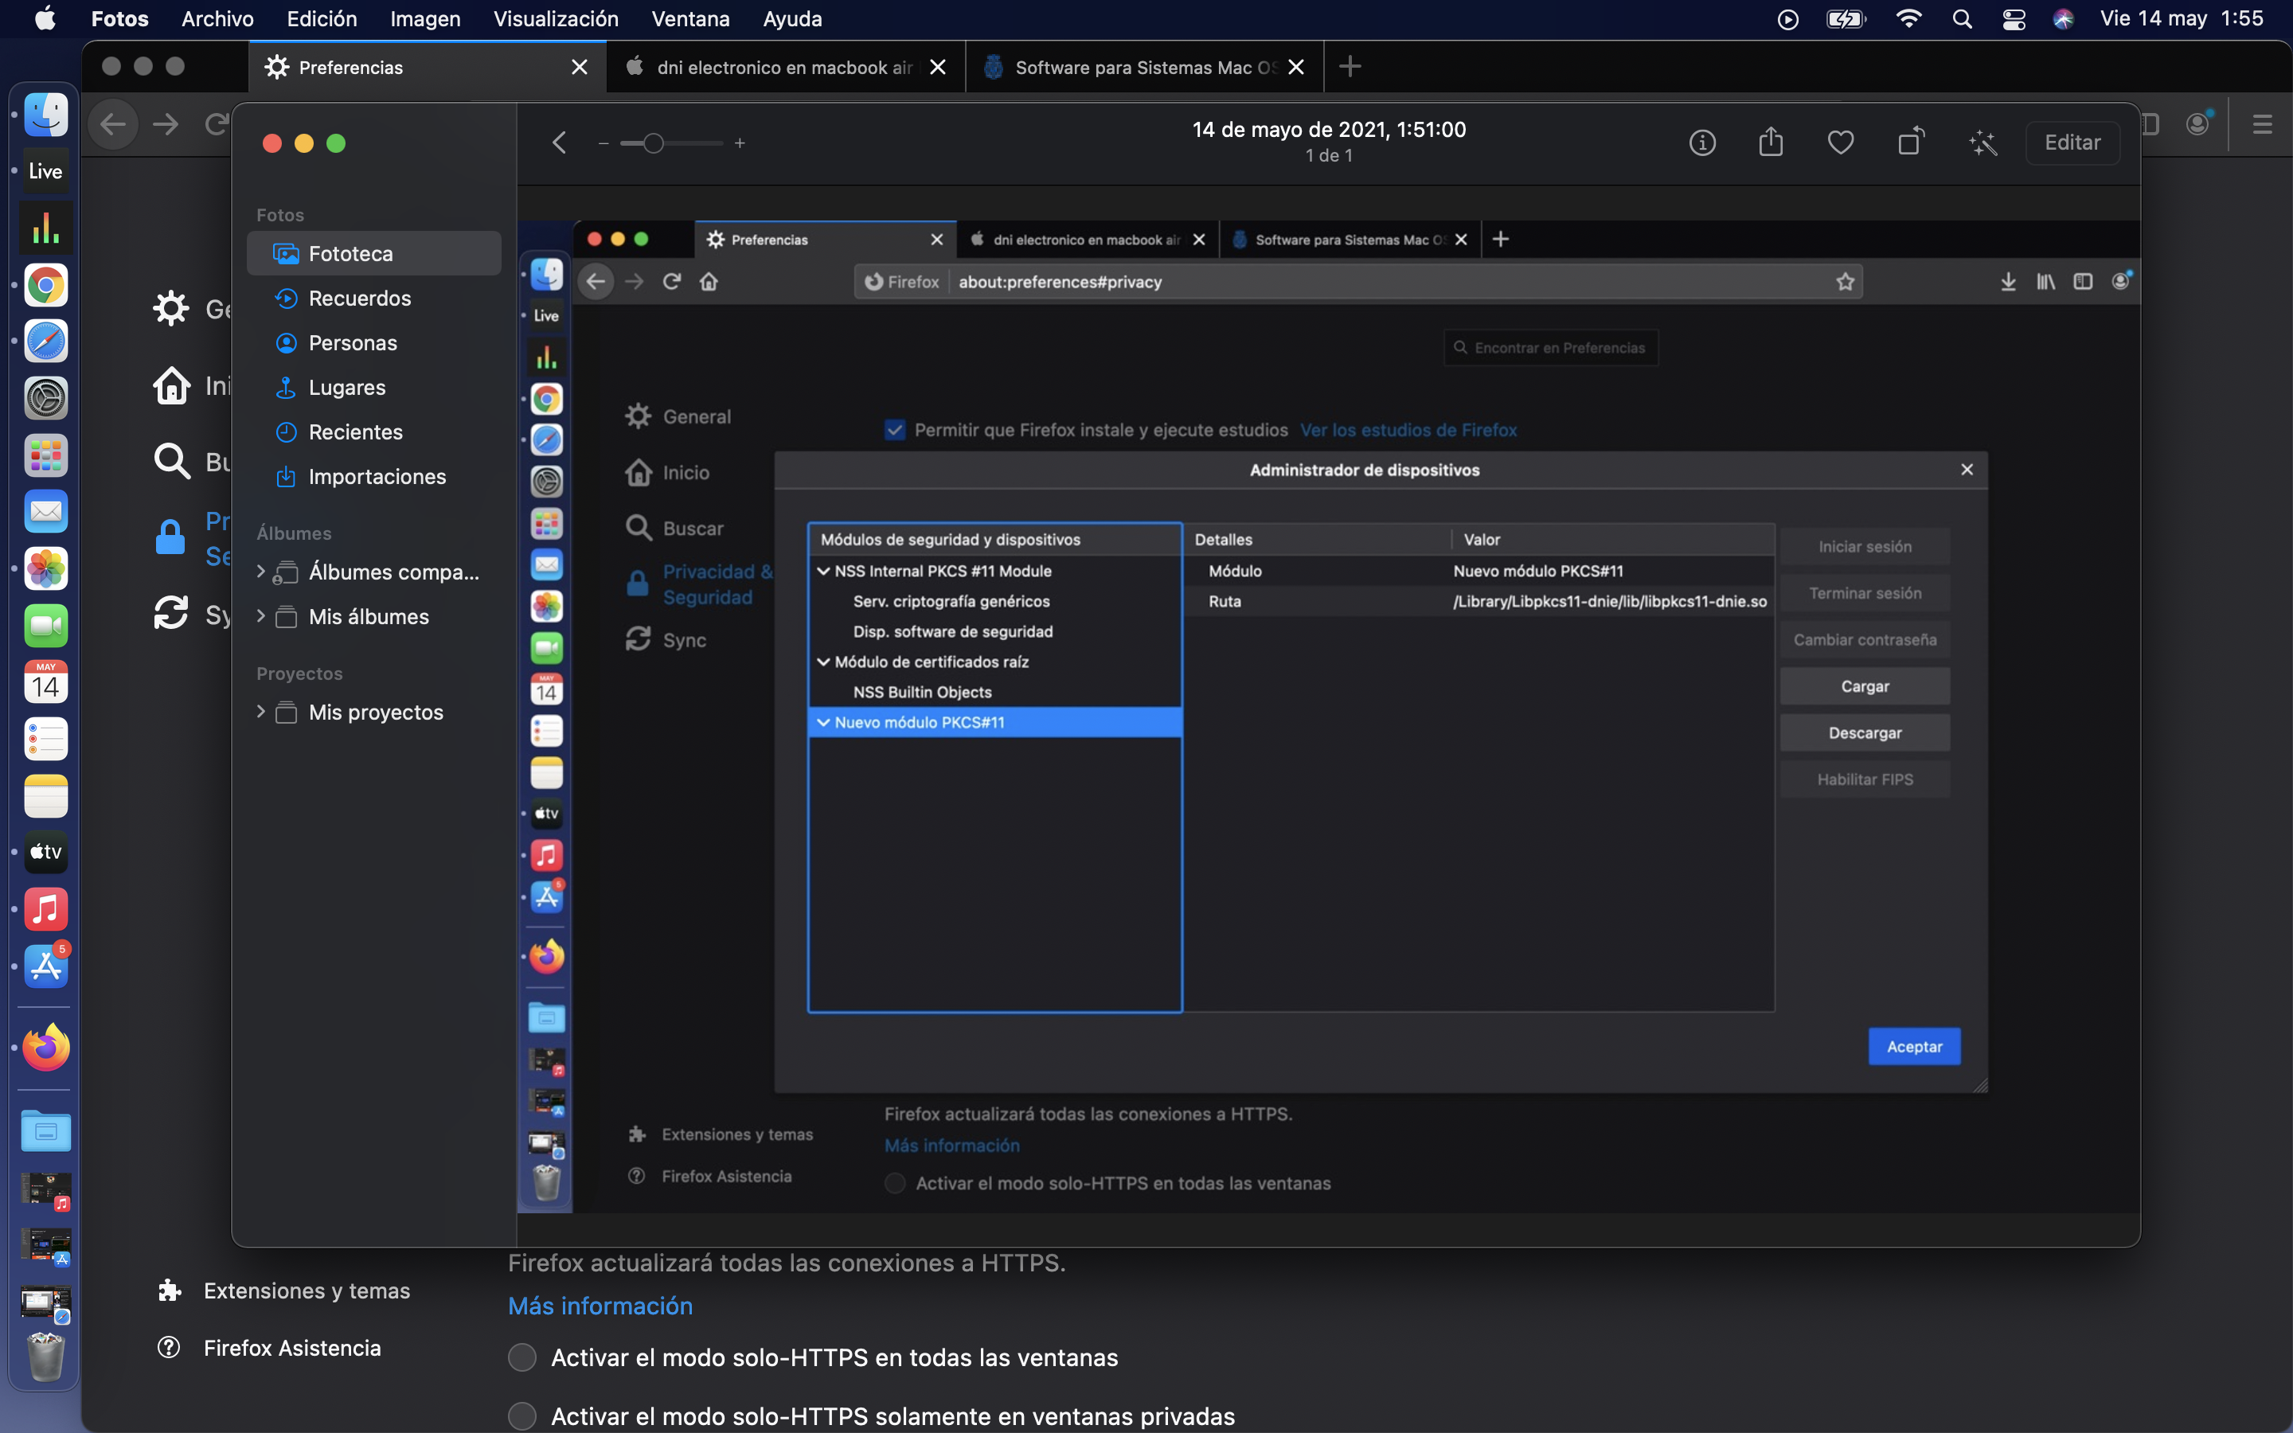Open Firefox from the Dock

click(x=45, y=1047)
